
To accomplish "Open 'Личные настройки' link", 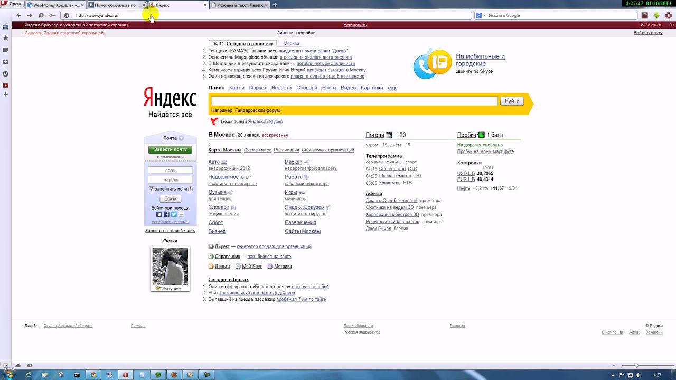I will (296, 33).
